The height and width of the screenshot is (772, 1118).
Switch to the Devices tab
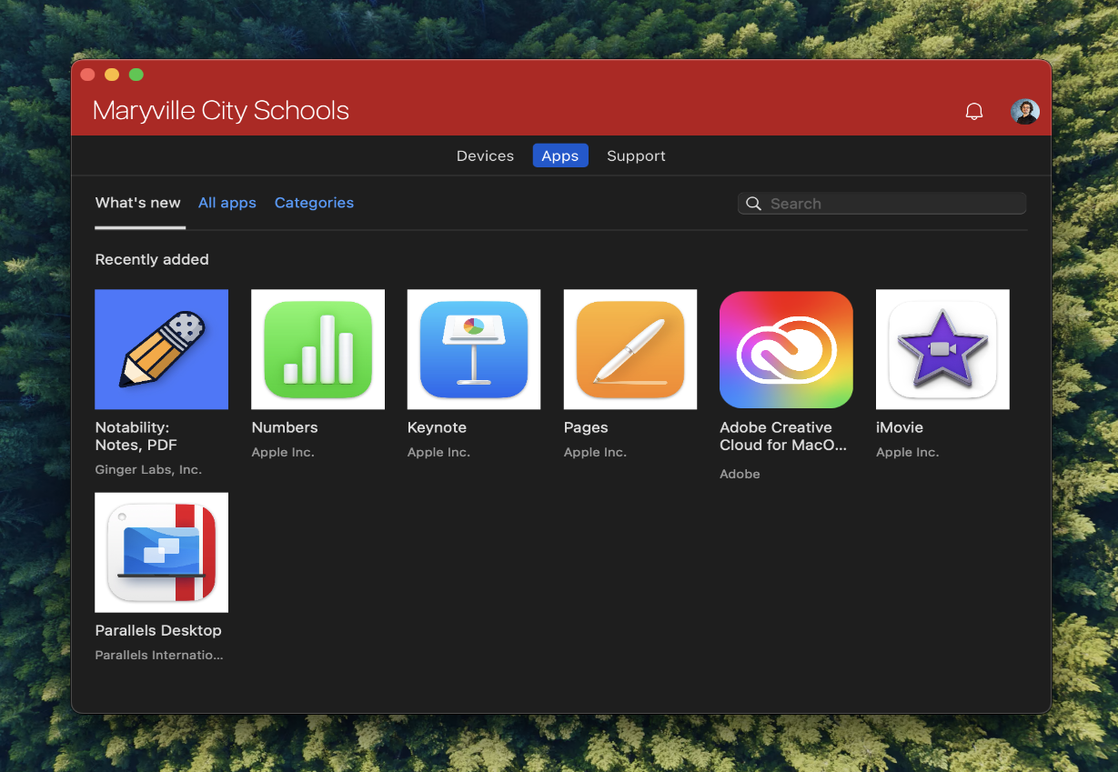coord(485,155)
